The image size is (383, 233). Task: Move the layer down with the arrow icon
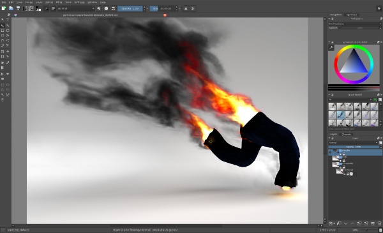[345, 223]
